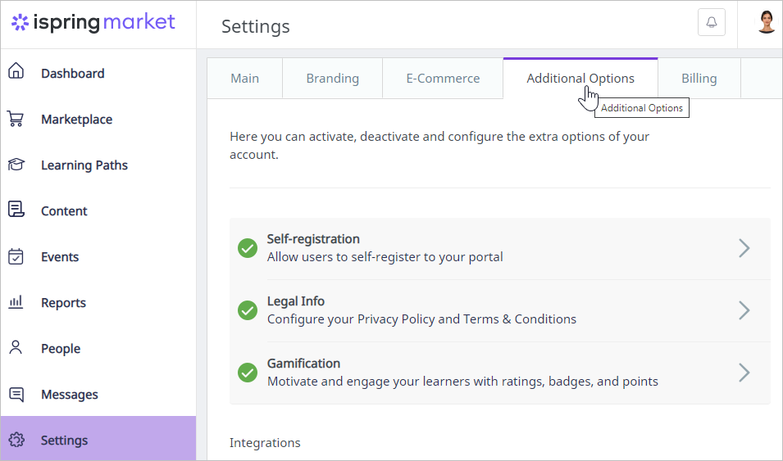Open the user profile avatar
783x461 pixels.
click(766, 22)
